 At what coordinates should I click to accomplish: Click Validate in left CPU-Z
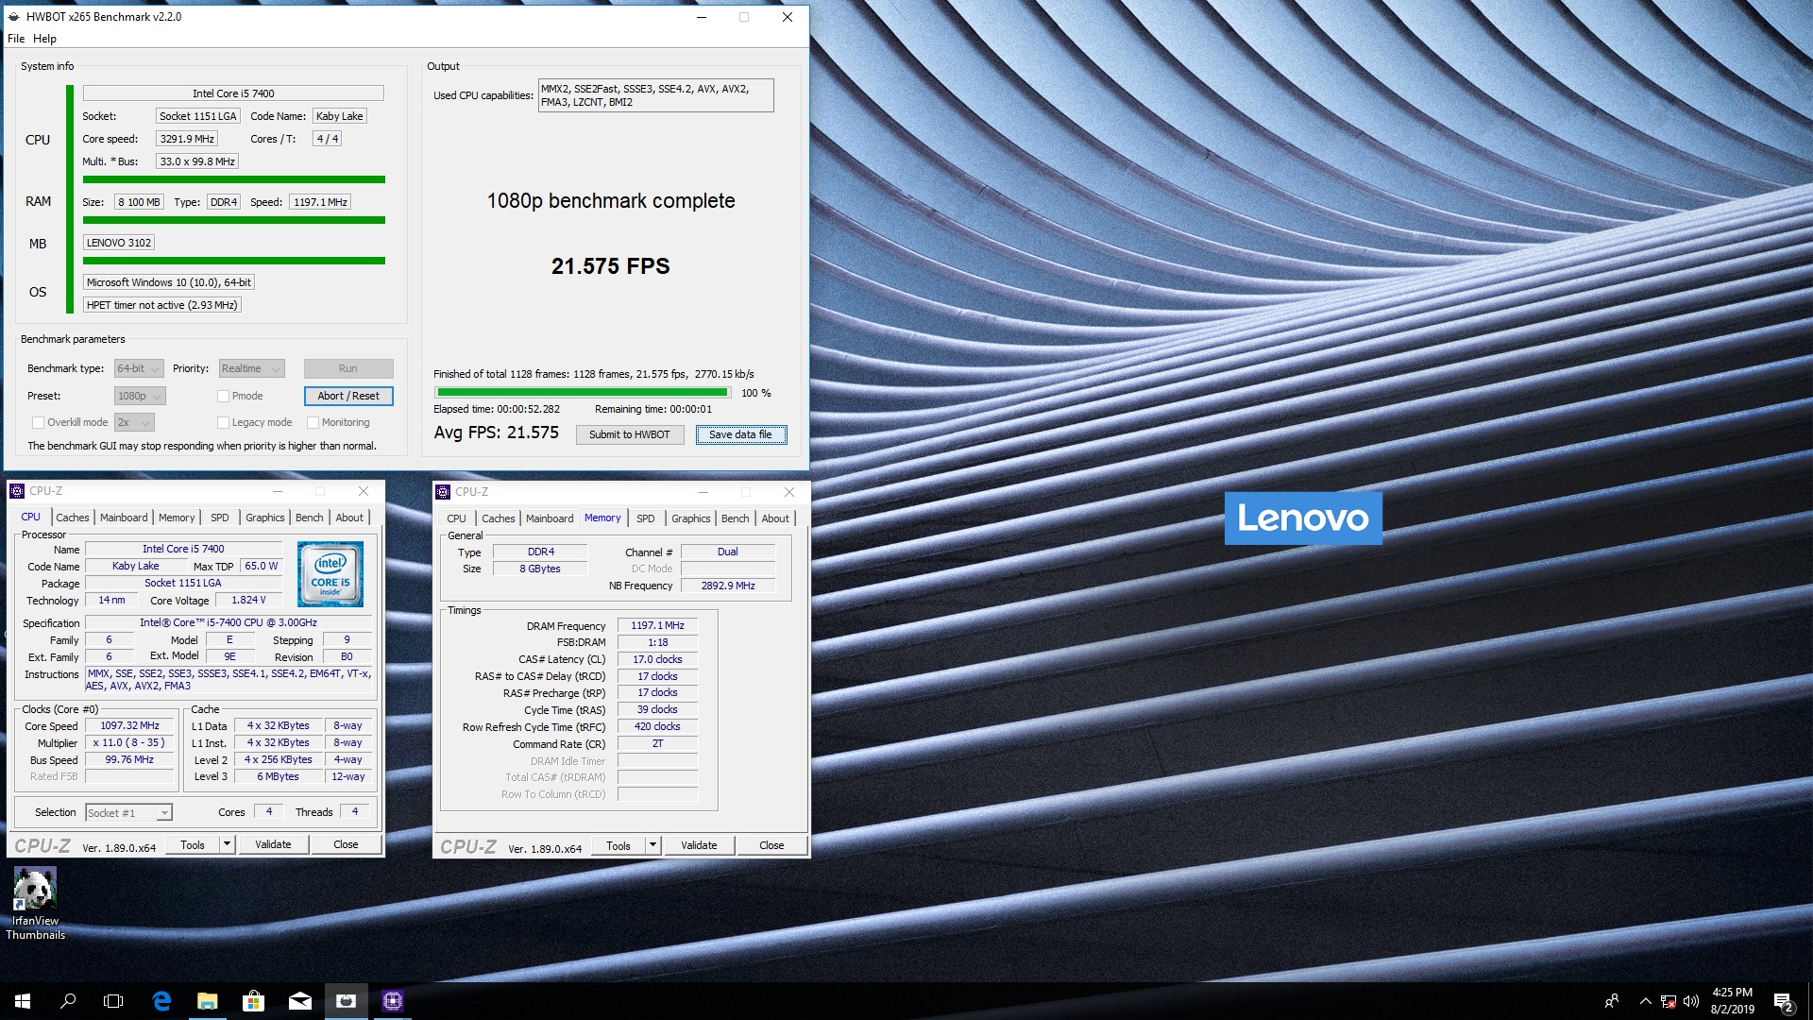pyautogui.click(x=273, y=844)
